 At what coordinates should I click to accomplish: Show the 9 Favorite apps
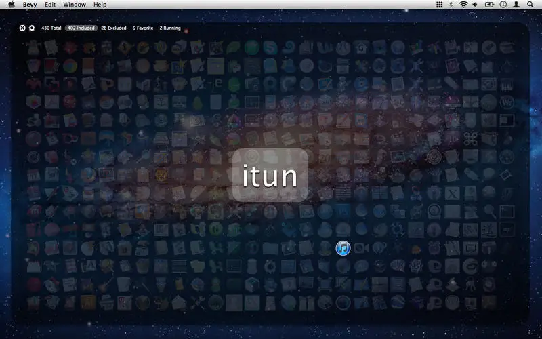pos(143,28)
